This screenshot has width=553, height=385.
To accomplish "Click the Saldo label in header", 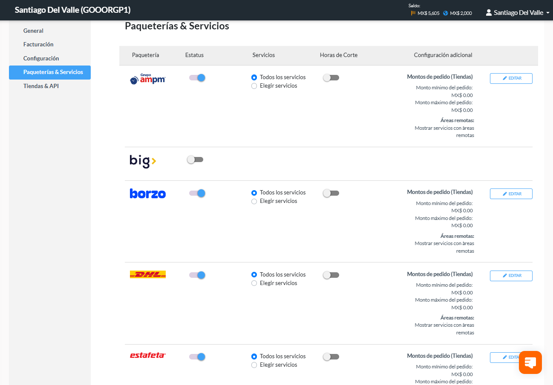I will (414, 6).
